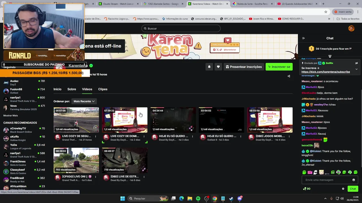This screenshot has width=362, height=203.
Task: Click the green Inscrever-se button
Action: (x=279, y=67)
